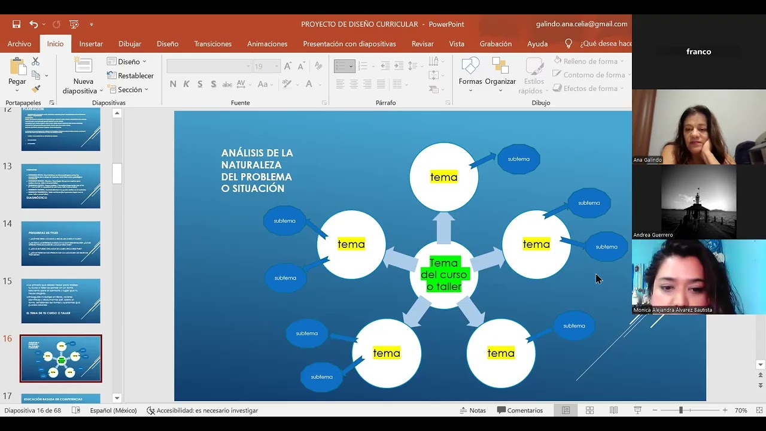Screen dimensions: 766x431
Task: Open the Diseño ribbon tab
Action: point(168,44)
